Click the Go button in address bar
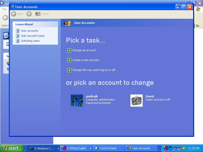The image size is (203, 152). (197, 26)
